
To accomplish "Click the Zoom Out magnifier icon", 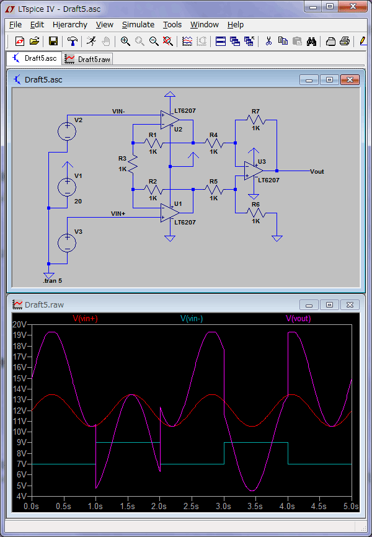I will (x=154, y=42).
